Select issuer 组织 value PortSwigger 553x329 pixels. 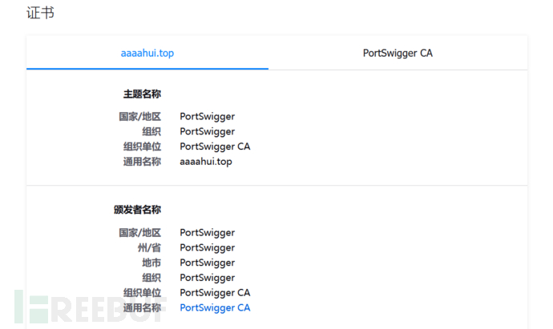(207, 278)
